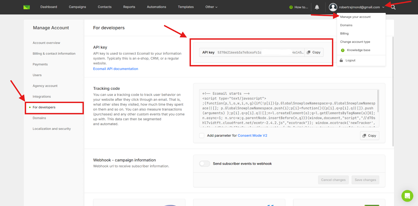Viewport: 418px width, 206px height.
Task: Open the Consent Mode V2 link
Action: point(252,136)
